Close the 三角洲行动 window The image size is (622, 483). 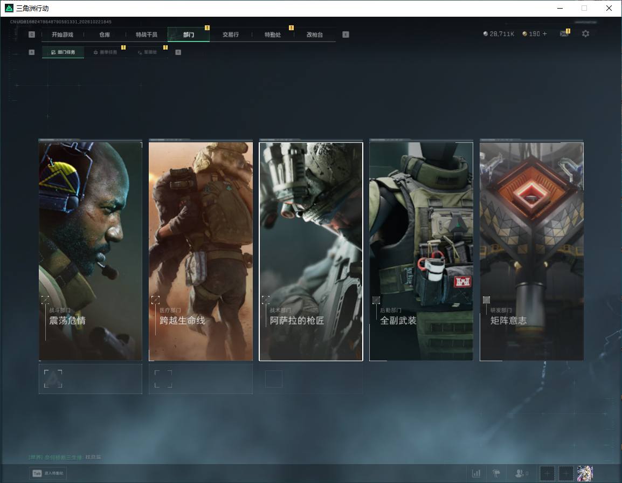pos(609,8)
